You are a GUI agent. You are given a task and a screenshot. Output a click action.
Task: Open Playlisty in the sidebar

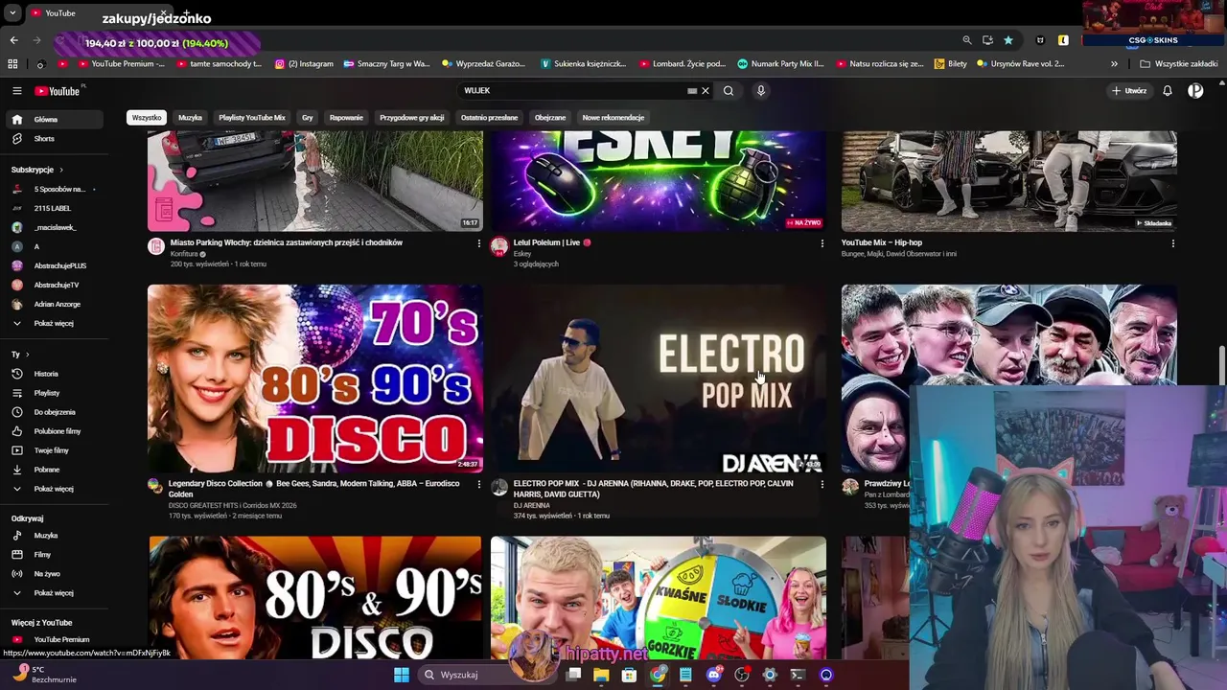pyautogui.click(x=54, y=393)
